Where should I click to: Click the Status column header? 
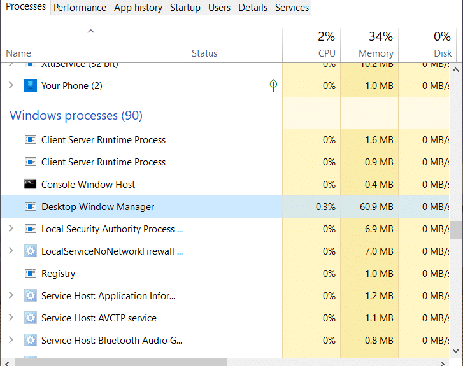[204, 53]
